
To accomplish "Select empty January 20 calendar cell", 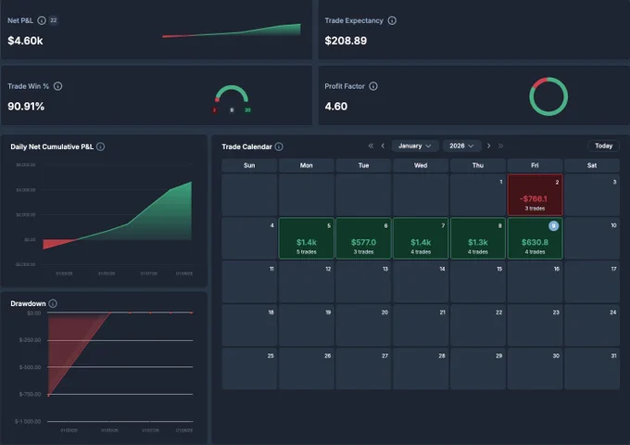I will [x=363, y=325].
